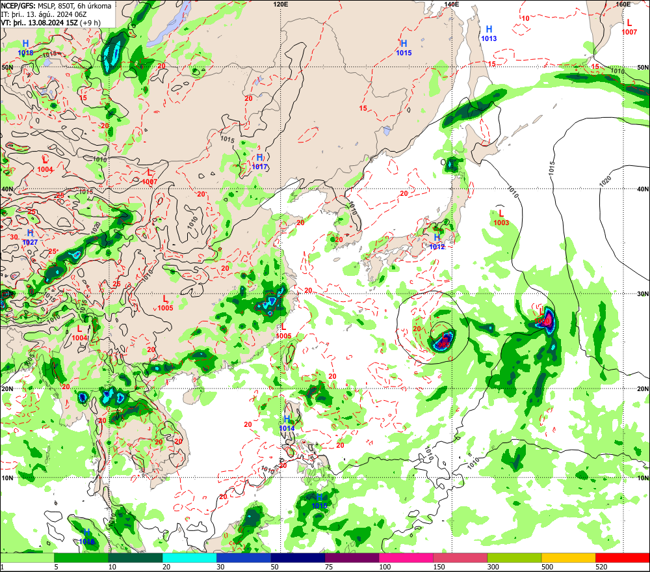Click the H 1027 high pressure marker
This screenshot has height=572, width=650.
(x=31, y=238)
